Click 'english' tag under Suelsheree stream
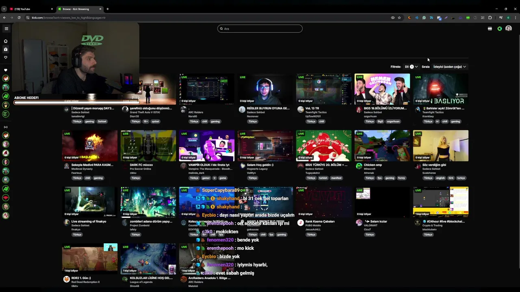This screenshot has height=292, width=520. [440, 178]
